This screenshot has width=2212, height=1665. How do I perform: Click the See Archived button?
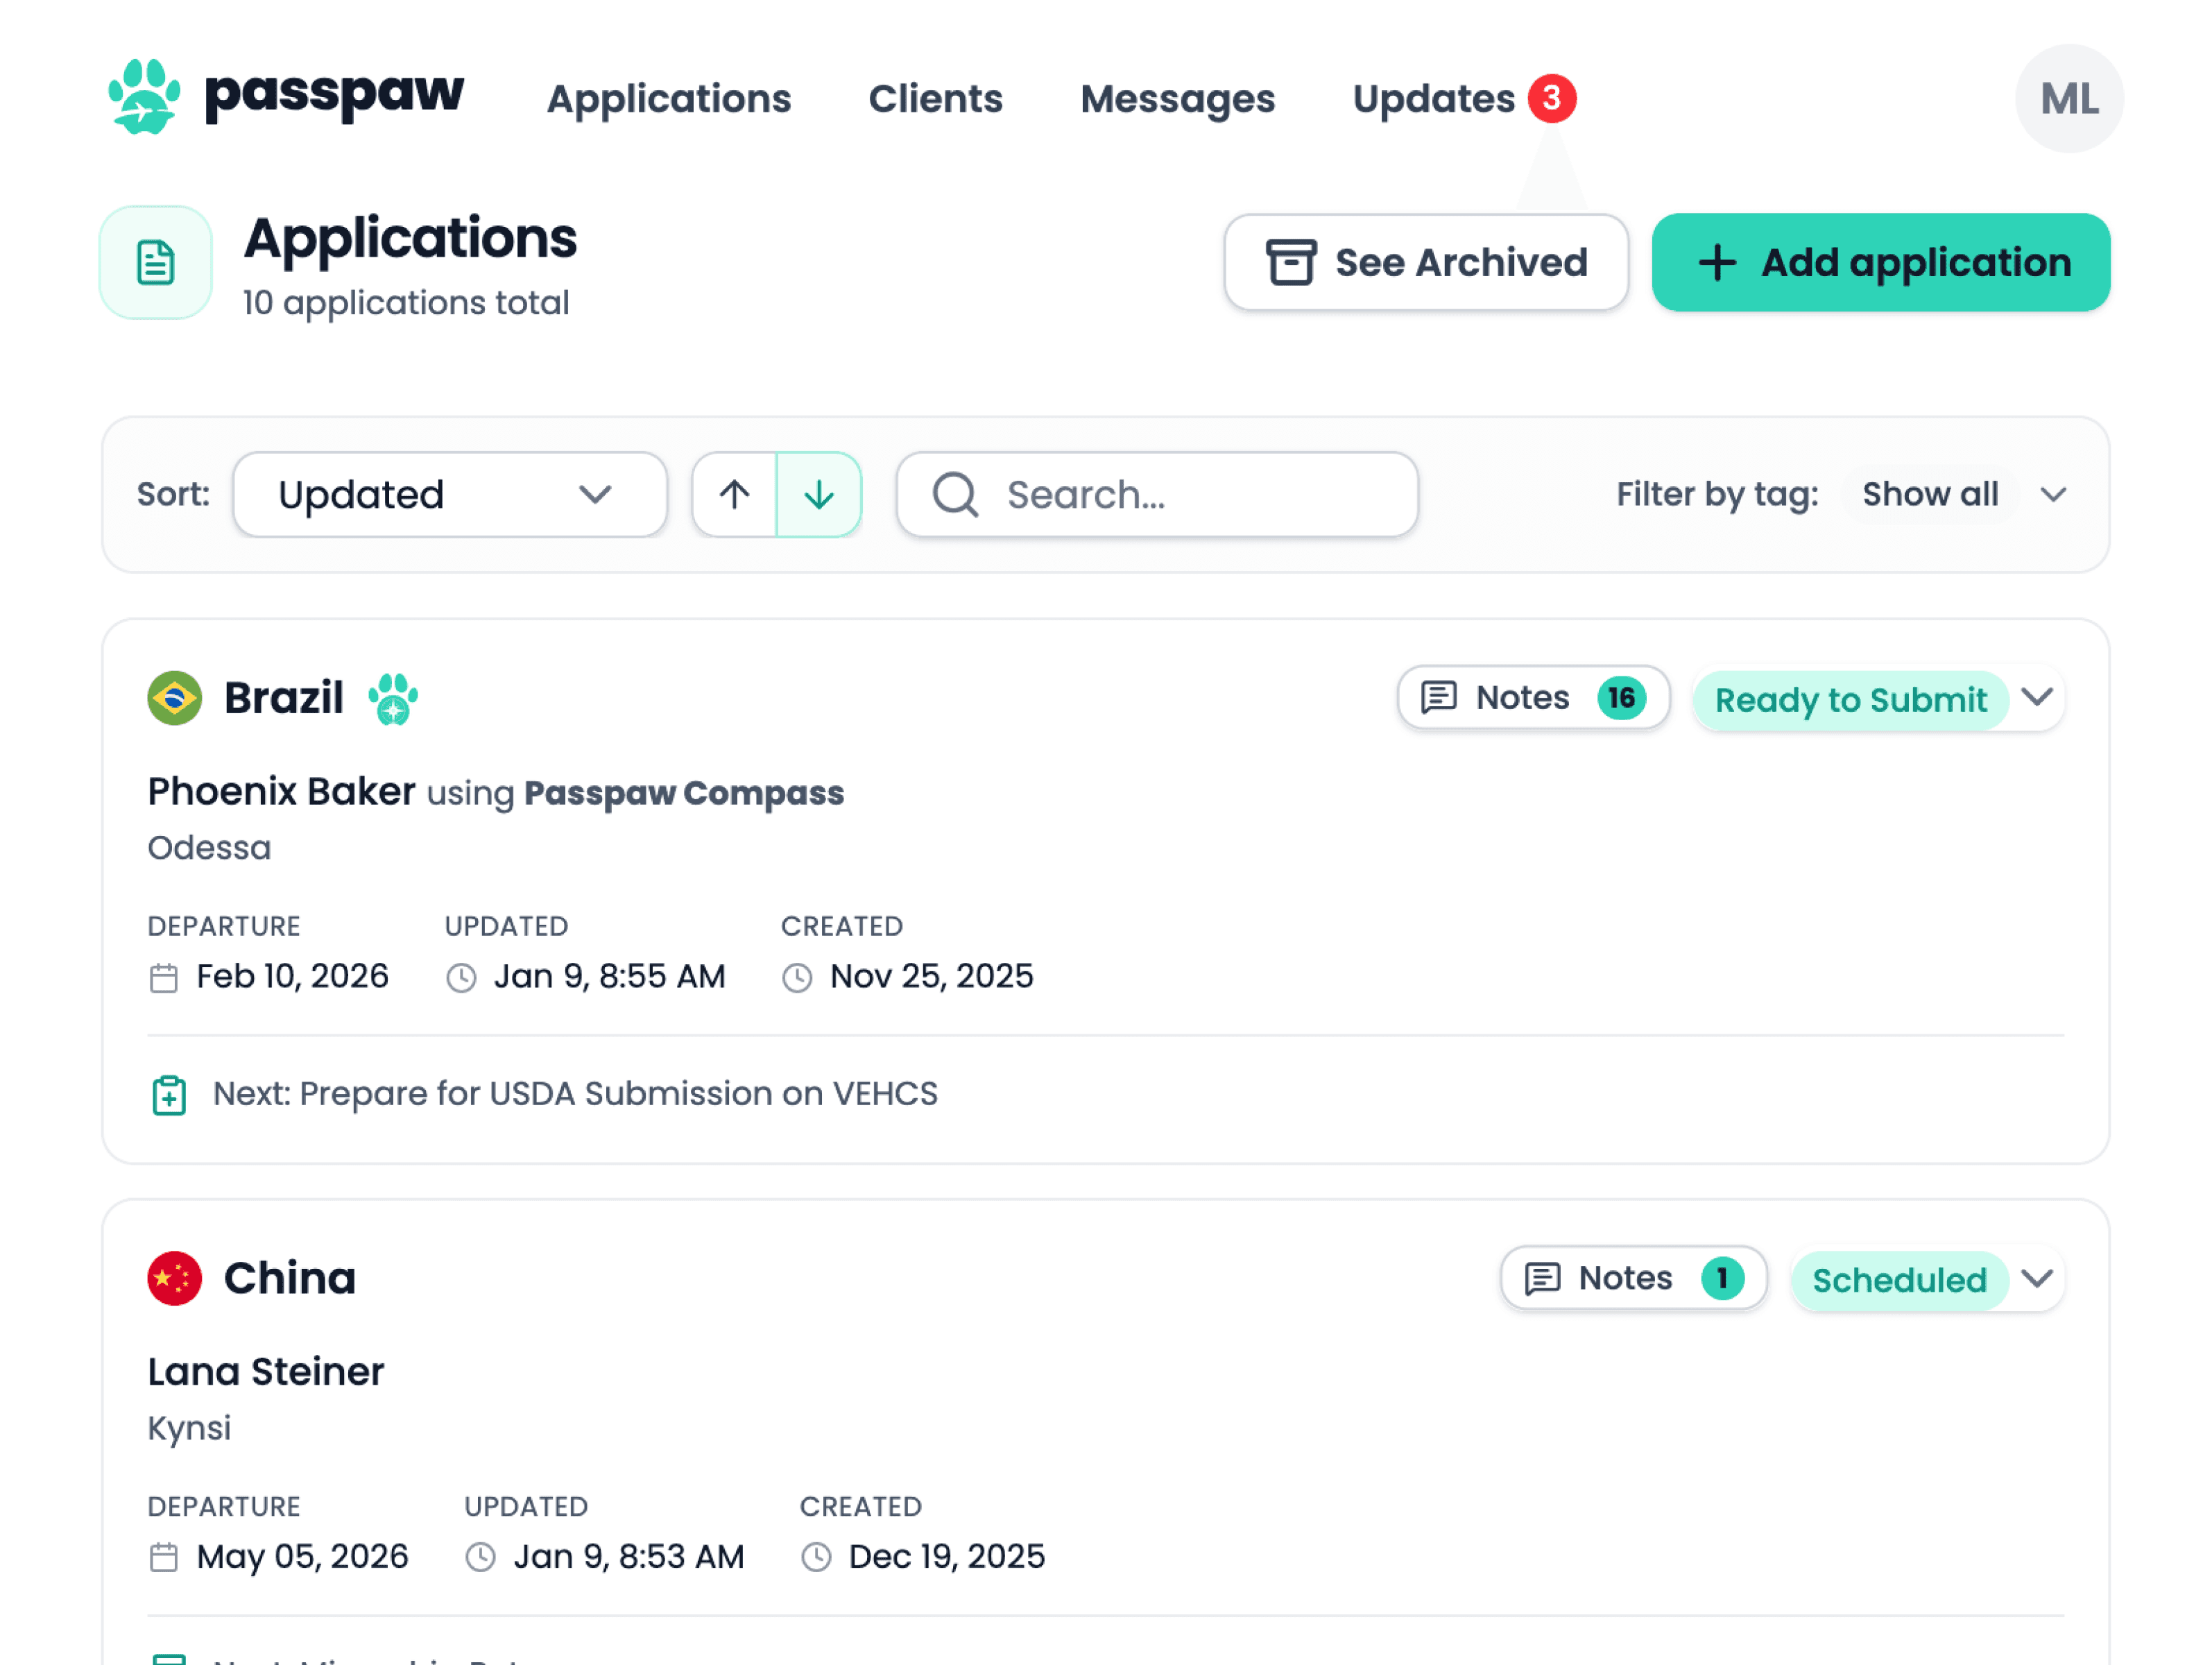tap(1426, 263)
